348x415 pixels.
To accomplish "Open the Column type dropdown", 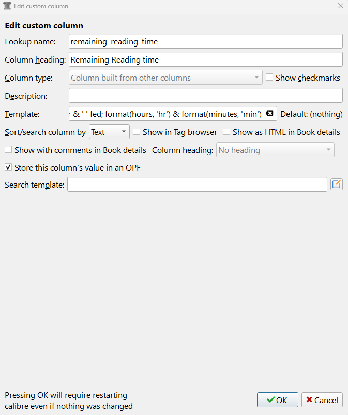I will click(165, 78).
